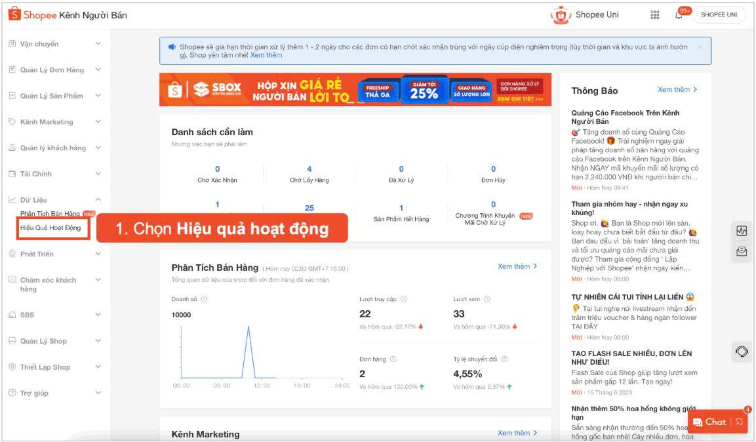The height and width of the screenshot is (442, 756).
Task: Expand the Quản Lý Đơn Hàng menu
Action: (98, 70)
